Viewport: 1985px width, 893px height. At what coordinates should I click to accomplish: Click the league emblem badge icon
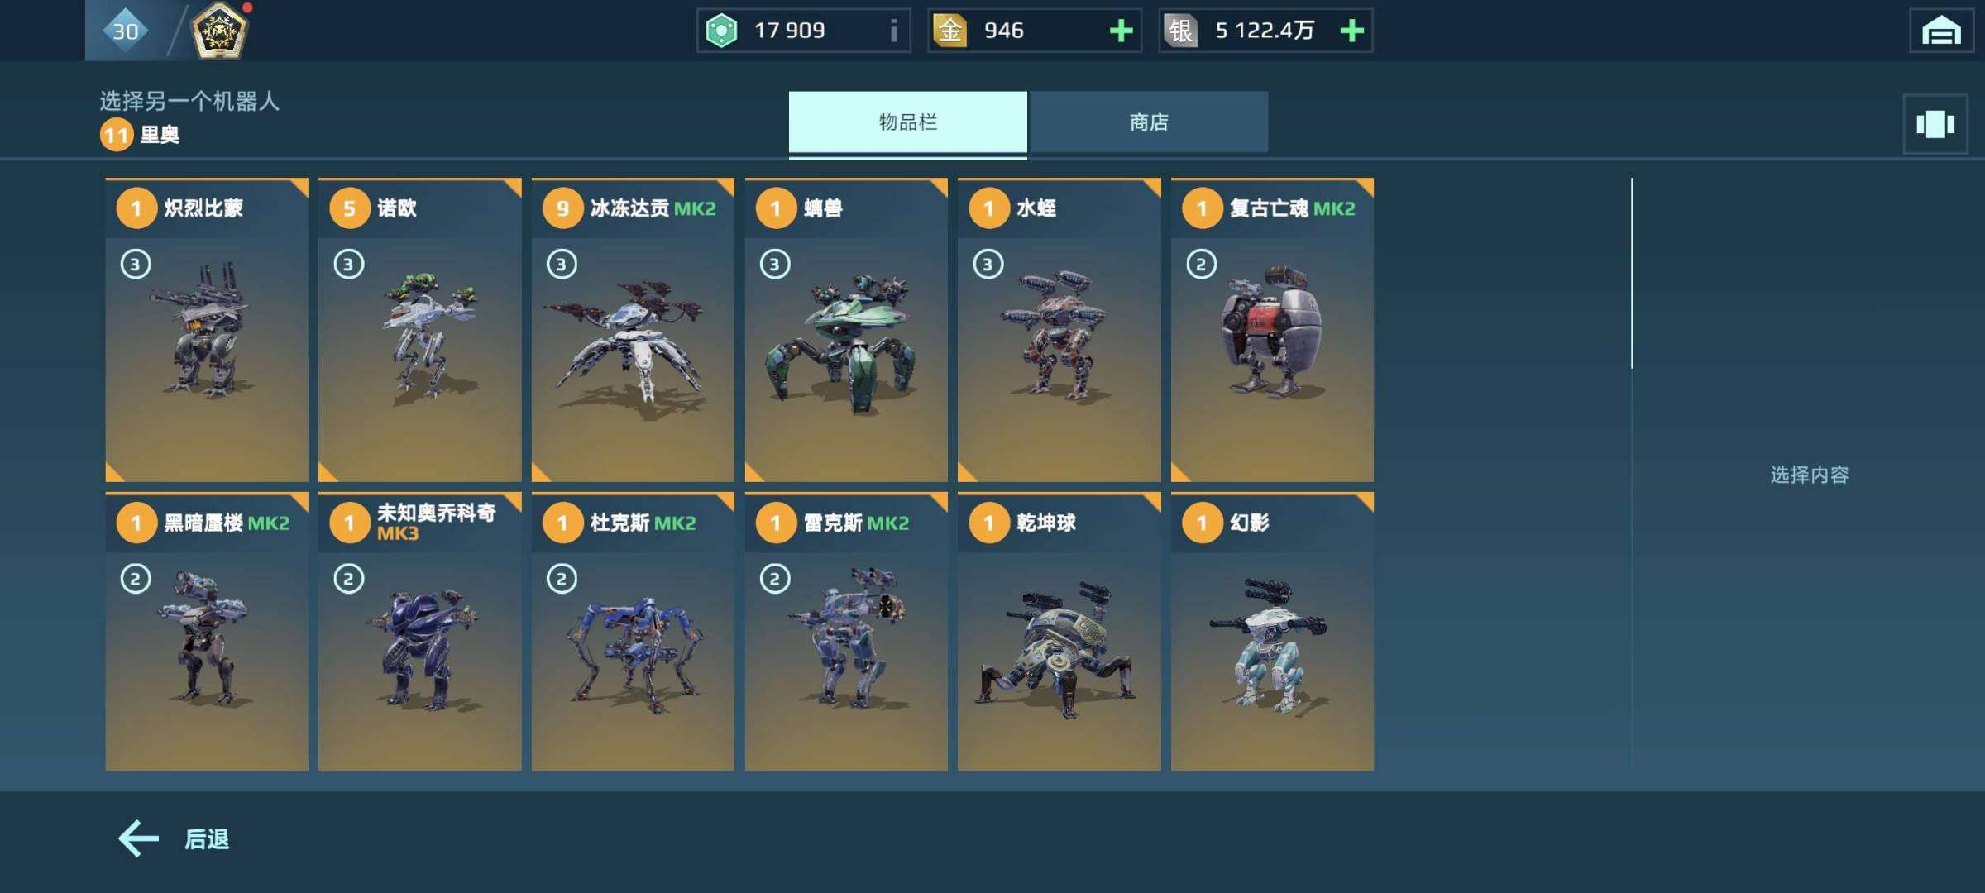[x=219, y=31]
